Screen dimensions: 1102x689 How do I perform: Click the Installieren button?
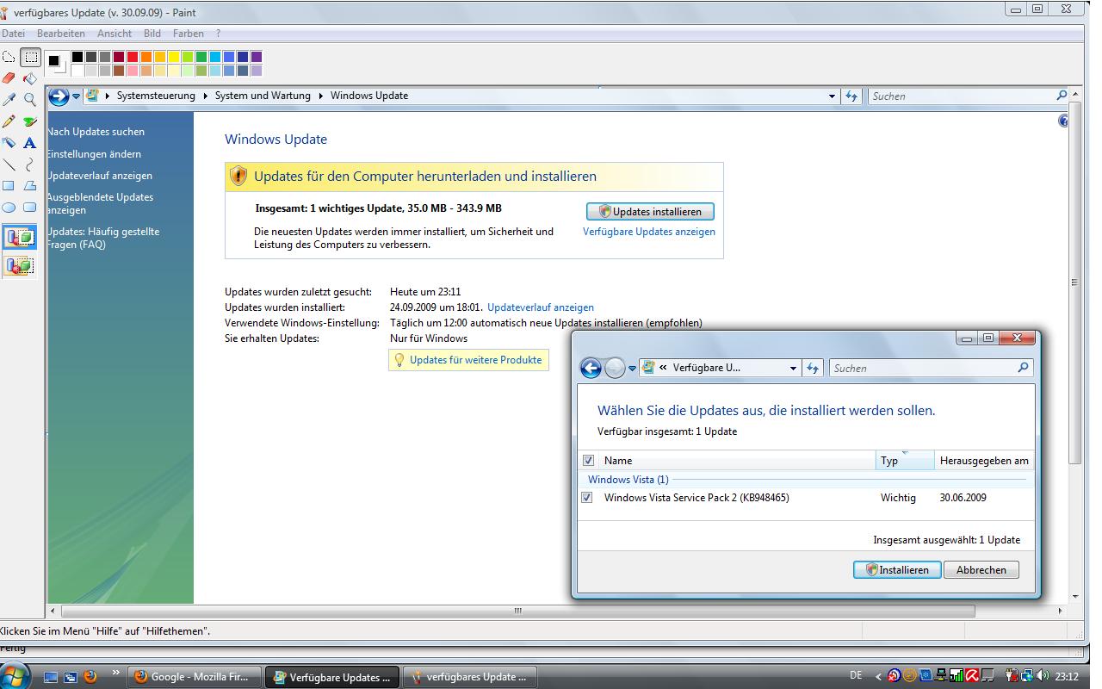click(x=897, y=570)
